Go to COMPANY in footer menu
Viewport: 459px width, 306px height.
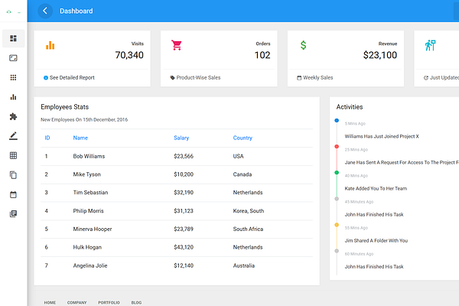coord(77,302)
